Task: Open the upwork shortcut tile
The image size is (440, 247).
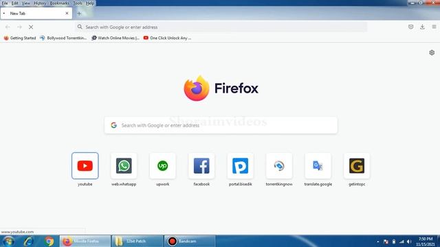Action: [x=162, y=166]
